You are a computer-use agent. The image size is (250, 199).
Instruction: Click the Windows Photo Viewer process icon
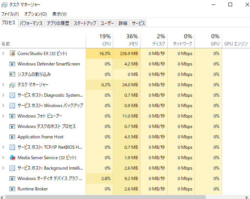(x=12, y=116)
